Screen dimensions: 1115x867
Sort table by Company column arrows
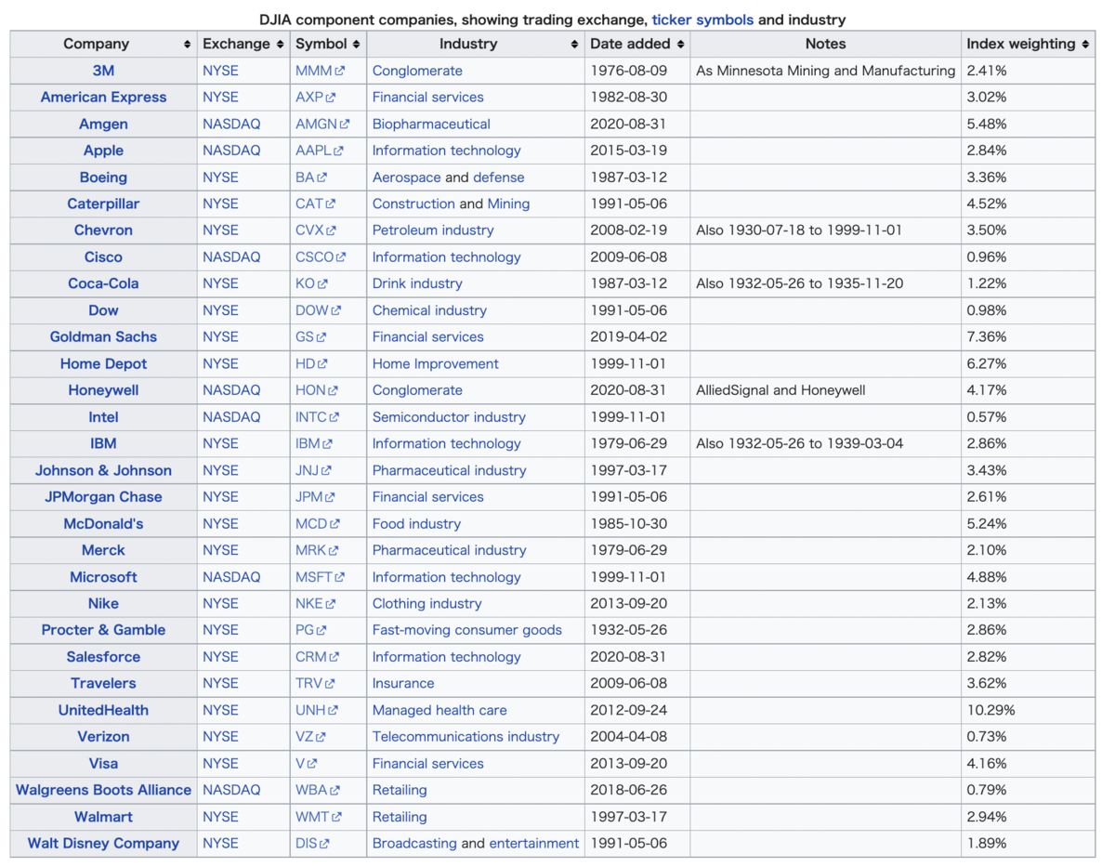189,44
